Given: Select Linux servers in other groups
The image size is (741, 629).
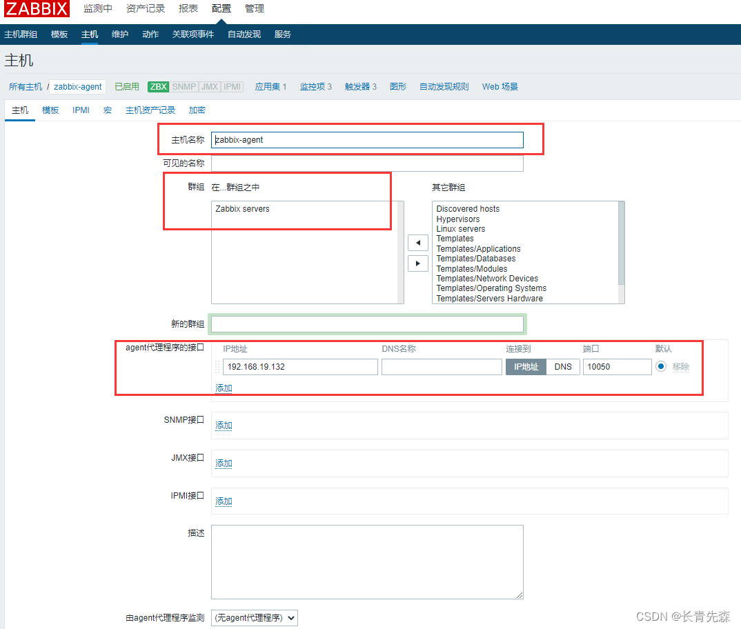Looking at the screenshot, I should click(x=461, y=229).
